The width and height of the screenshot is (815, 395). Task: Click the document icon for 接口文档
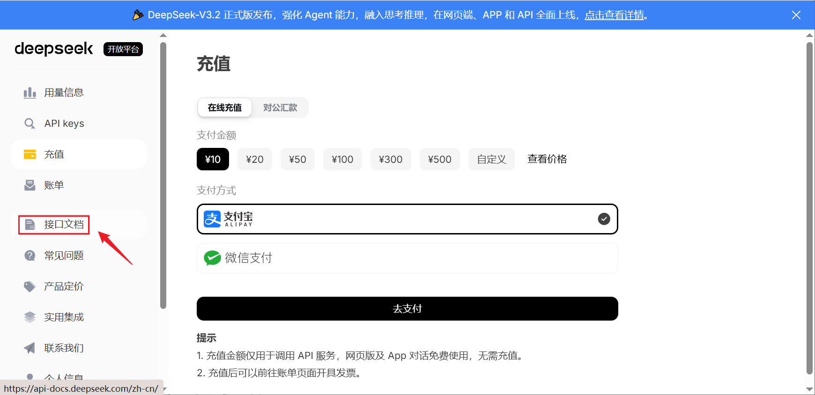(x=30, y=225)
